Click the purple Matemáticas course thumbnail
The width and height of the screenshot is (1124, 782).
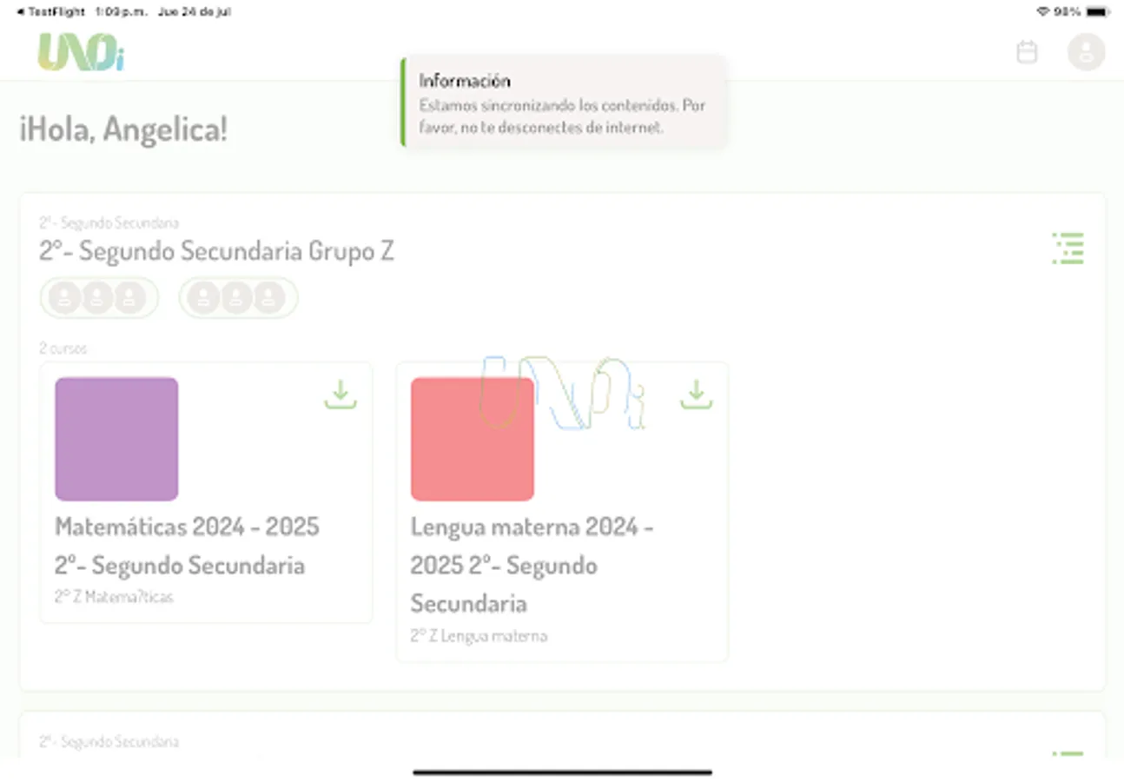(116, 439)
